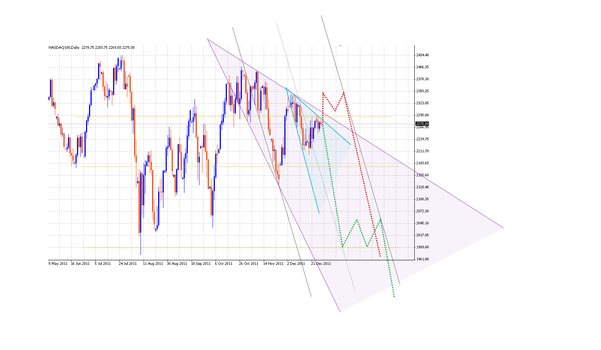The image size is (601, 350).
Task: Click the 2295.00 price axis label
Action: (422, 115)
